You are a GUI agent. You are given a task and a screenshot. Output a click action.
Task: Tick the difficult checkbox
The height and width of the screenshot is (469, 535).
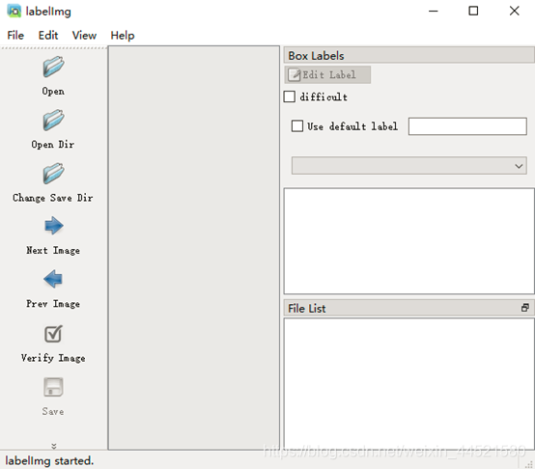click(x=290, y=97)
